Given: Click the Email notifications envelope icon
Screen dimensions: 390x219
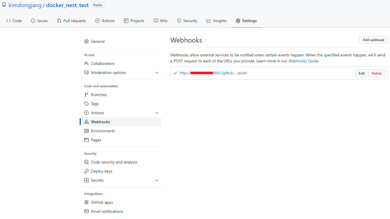Looking at the screenshot, I should 86,211.
